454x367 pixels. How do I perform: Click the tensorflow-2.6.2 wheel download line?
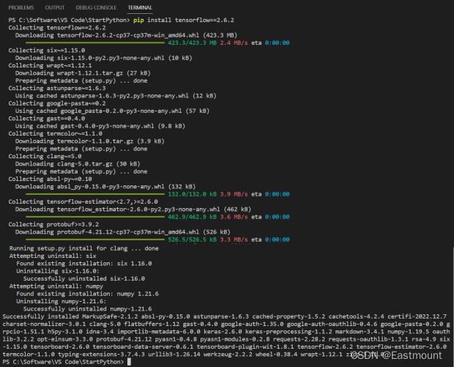[x=126, y=35]
